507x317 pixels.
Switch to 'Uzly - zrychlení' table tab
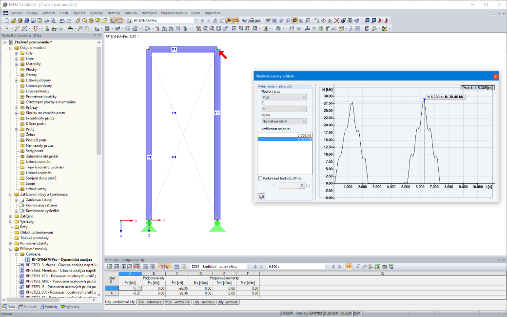click(x=204, y=302)
